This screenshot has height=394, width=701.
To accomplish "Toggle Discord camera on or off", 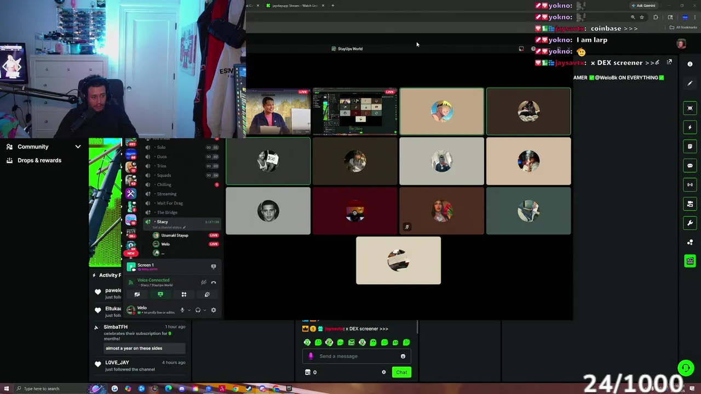I will [137, 294].
